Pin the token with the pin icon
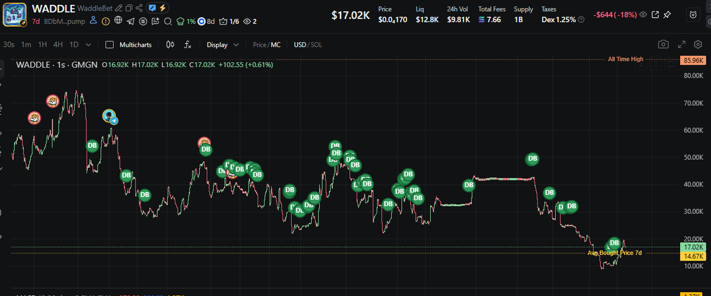Screen dimensions: 711x296 point(668,14)
